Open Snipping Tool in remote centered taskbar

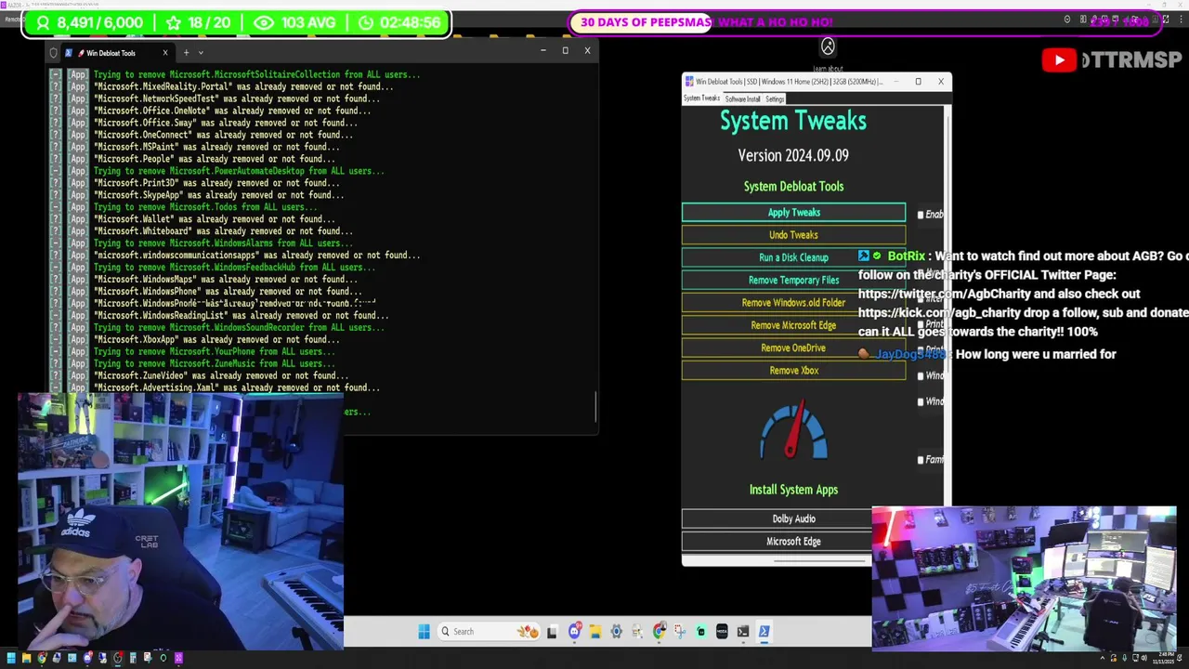tap(680, 631)
